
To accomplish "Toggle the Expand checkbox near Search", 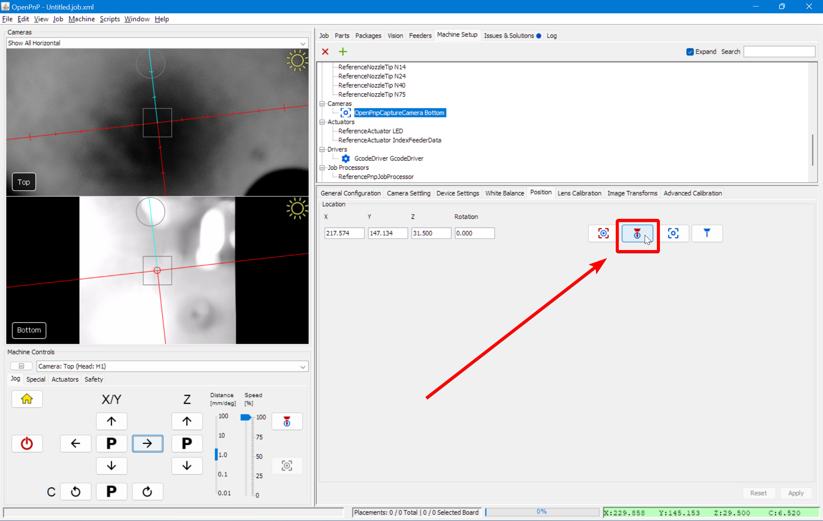I will coord(690,51).
